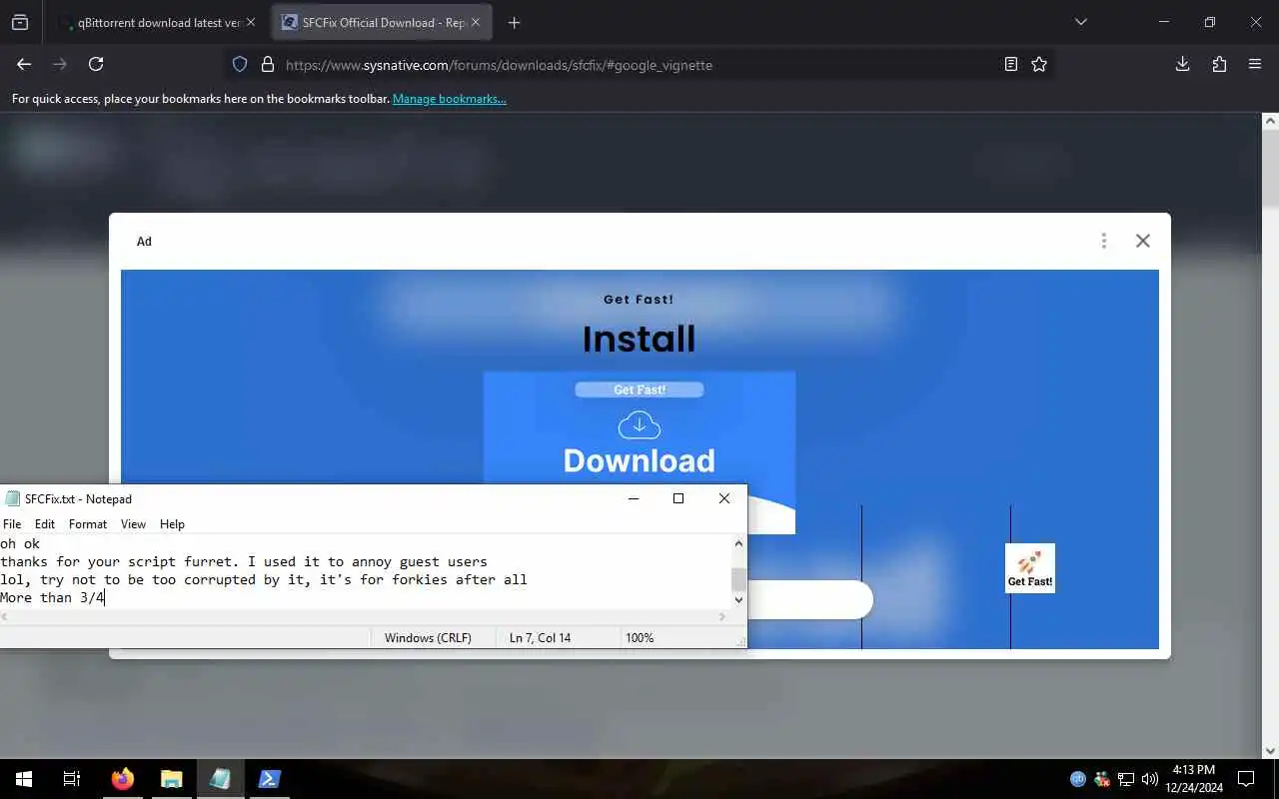This screenshot has height=799, width=1279.
Task: Click the network tray icon
Action: pos(1125,779)
